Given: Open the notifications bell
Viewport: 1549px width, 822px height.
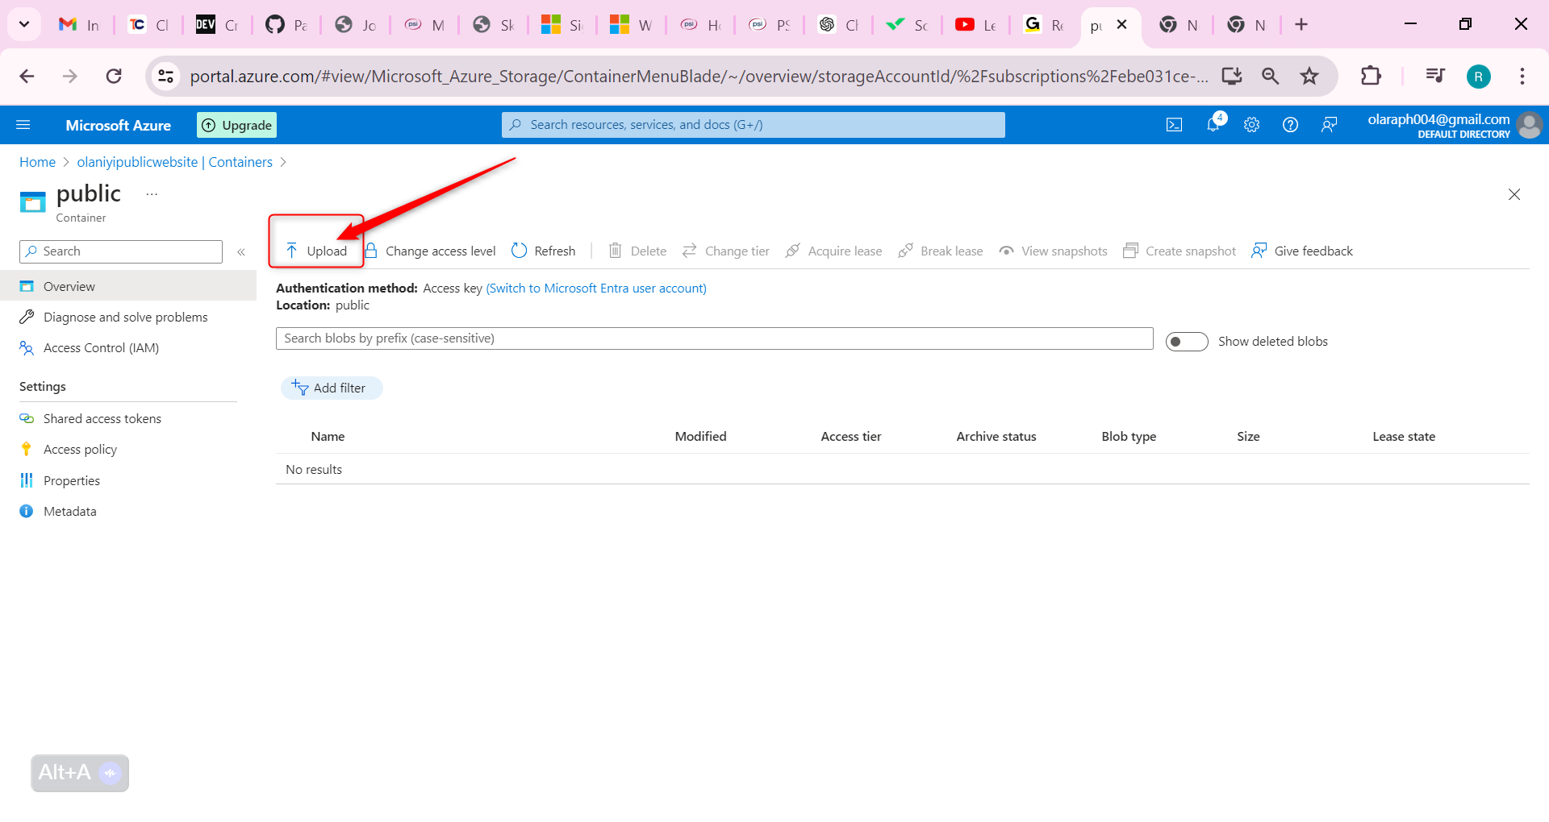Looking at the screenshot, I should tap(1213, 125).
